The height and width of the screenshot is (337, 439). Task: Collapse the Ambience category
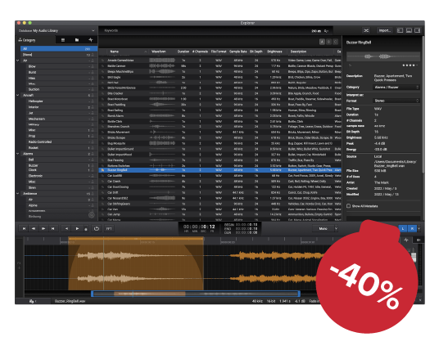click(18, 193)
